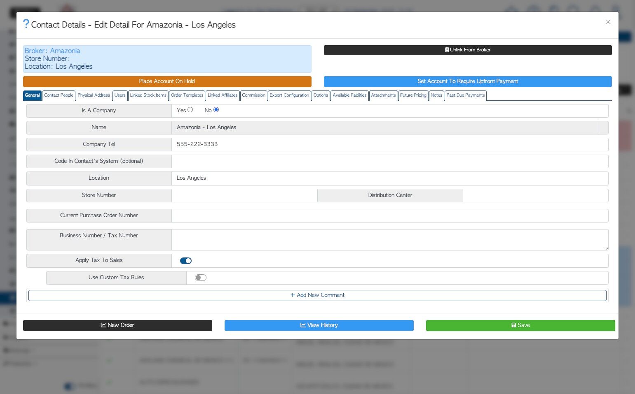This screenshot has width=635, height=394.
Task: Focus the Current Purchase Order Number field
Action: coord(390,216)
